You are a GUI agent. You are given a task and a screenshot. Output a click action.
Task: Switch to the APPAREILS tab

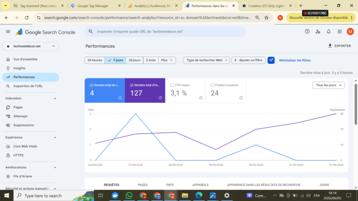pos(200,185)
